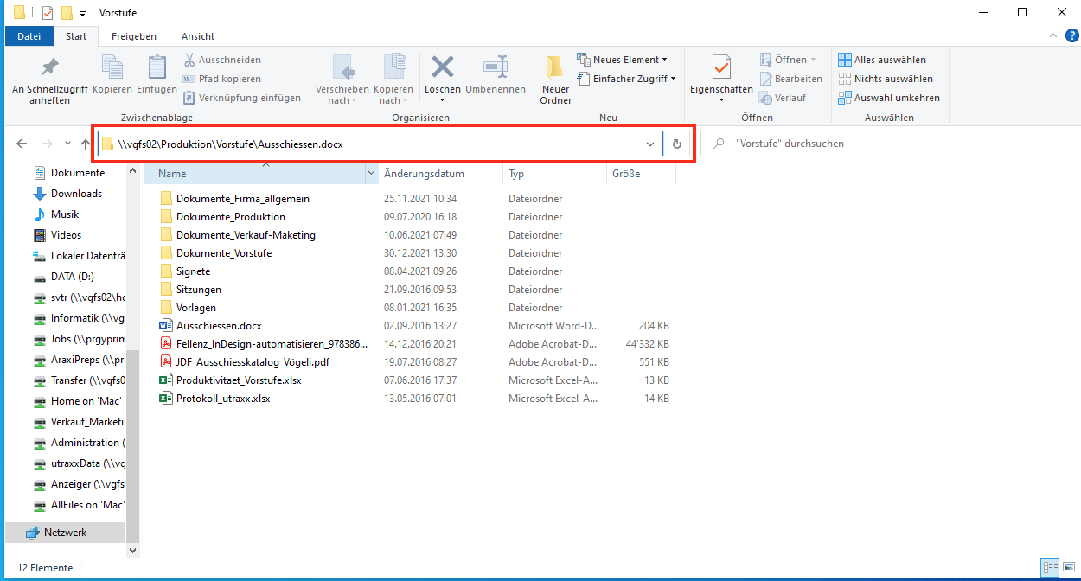
Task: Create a new folder with Neuer Ordner
Action: coord(555,78)
